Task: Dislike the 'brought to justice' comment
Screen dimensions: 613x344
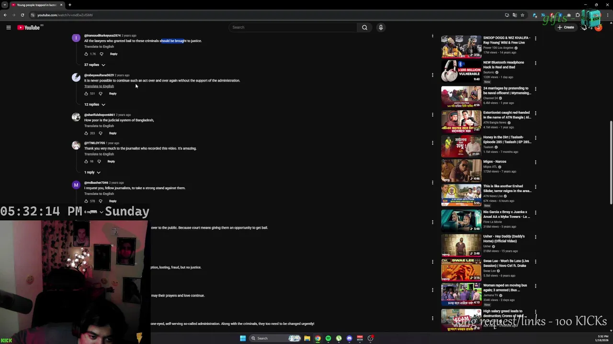Action: (x=101, y=54)
